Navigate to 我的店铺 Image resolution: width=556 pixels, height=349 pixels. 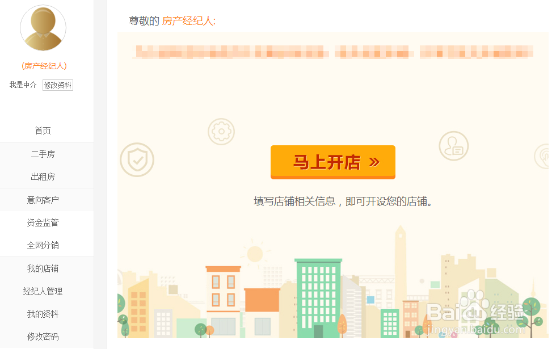[43, 268]
